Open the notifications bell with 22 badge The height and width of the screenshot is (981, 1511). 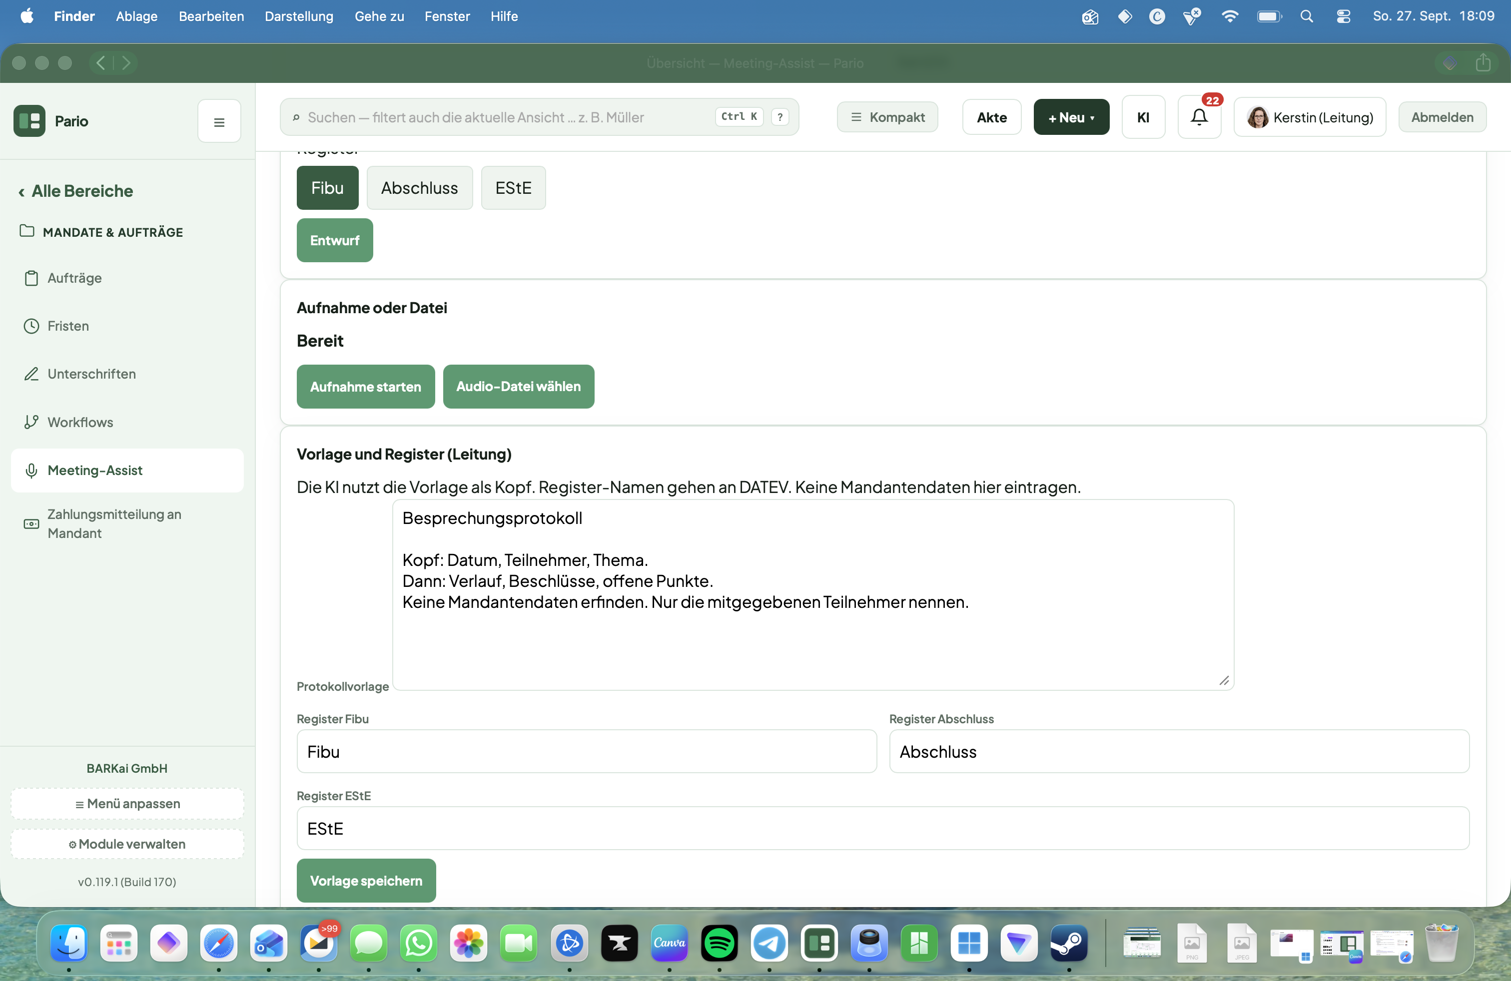(x=1199, y=117)
